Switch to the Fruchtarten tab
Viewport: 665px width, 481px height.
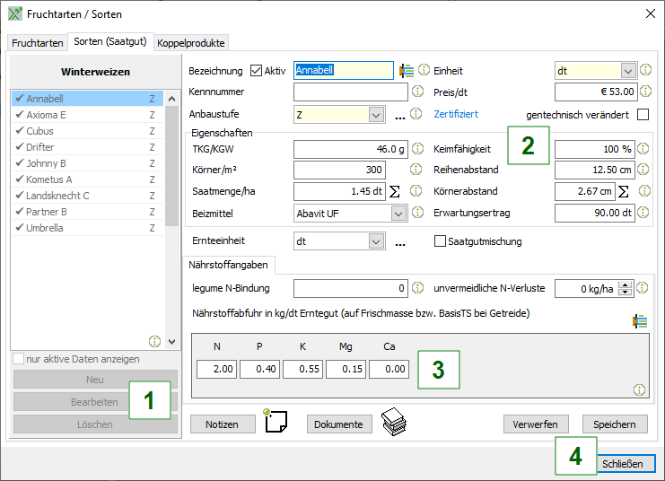38,42
